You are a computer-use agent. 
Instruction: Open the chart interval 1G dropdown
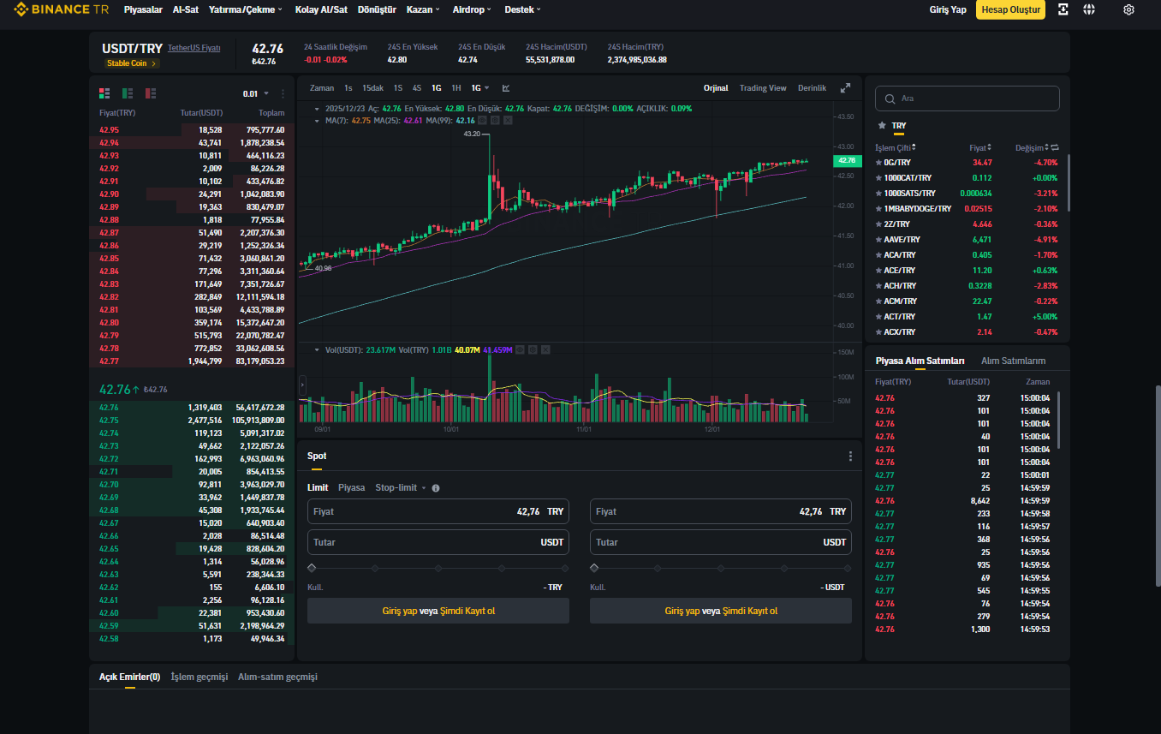pyautogui.click(x=480, y=88)
